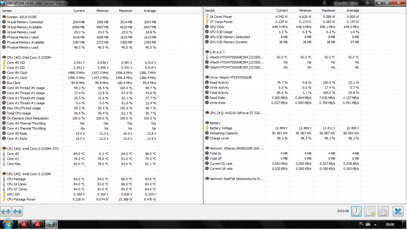Image resolution: width=407 pixels, height=230 pixels.
Task: Close sensor window with blue X button
Action: click(398, 211)
